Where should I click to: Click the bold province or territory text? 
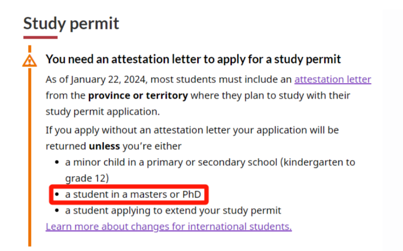(x=138, y=95)
